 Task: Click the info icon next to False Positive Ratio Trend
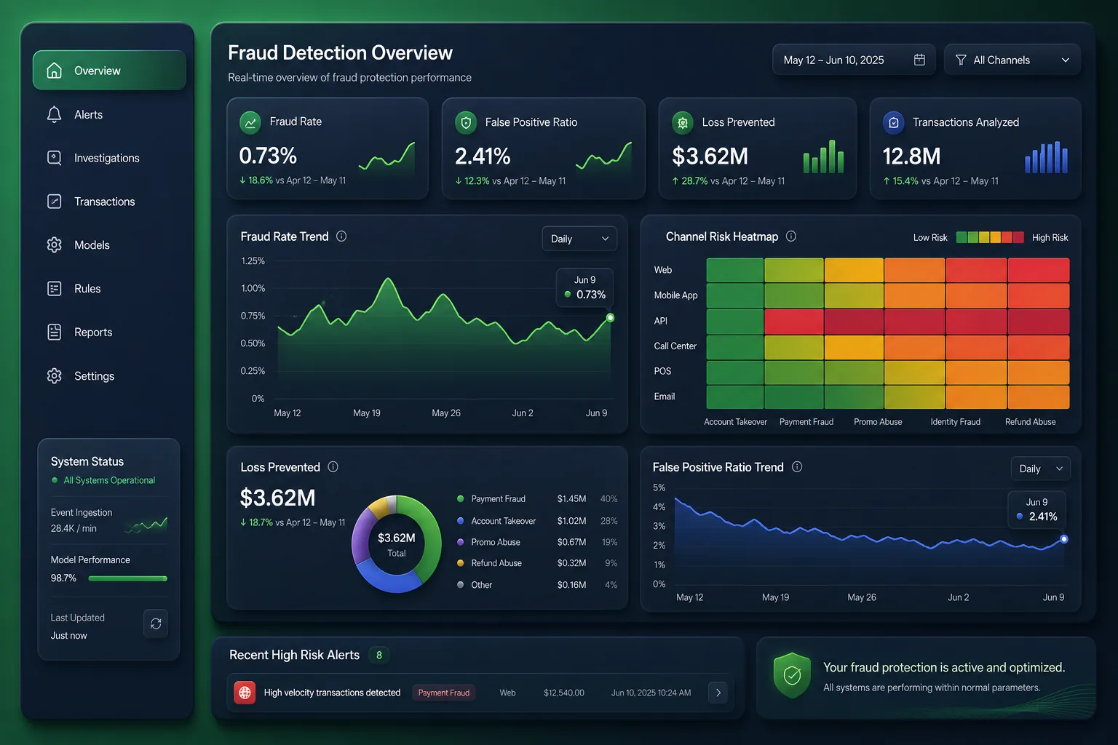click(797, 467)
